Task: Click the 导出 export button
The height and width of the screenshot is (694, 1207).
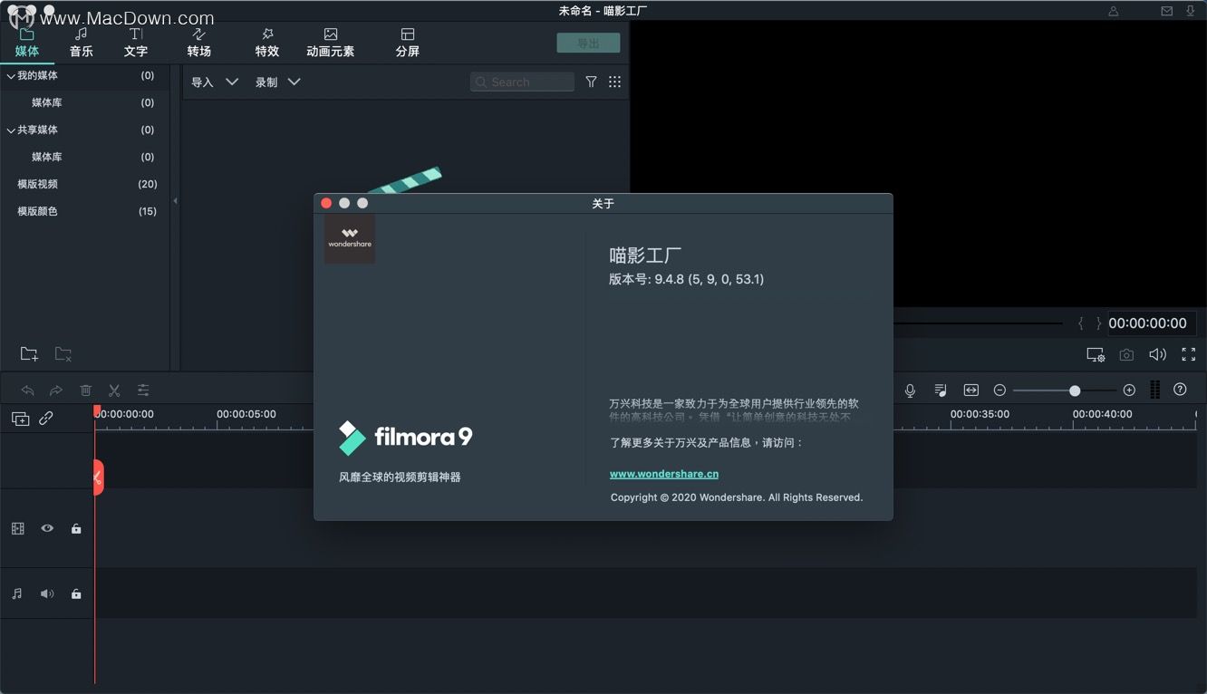Action: point(588,43)
